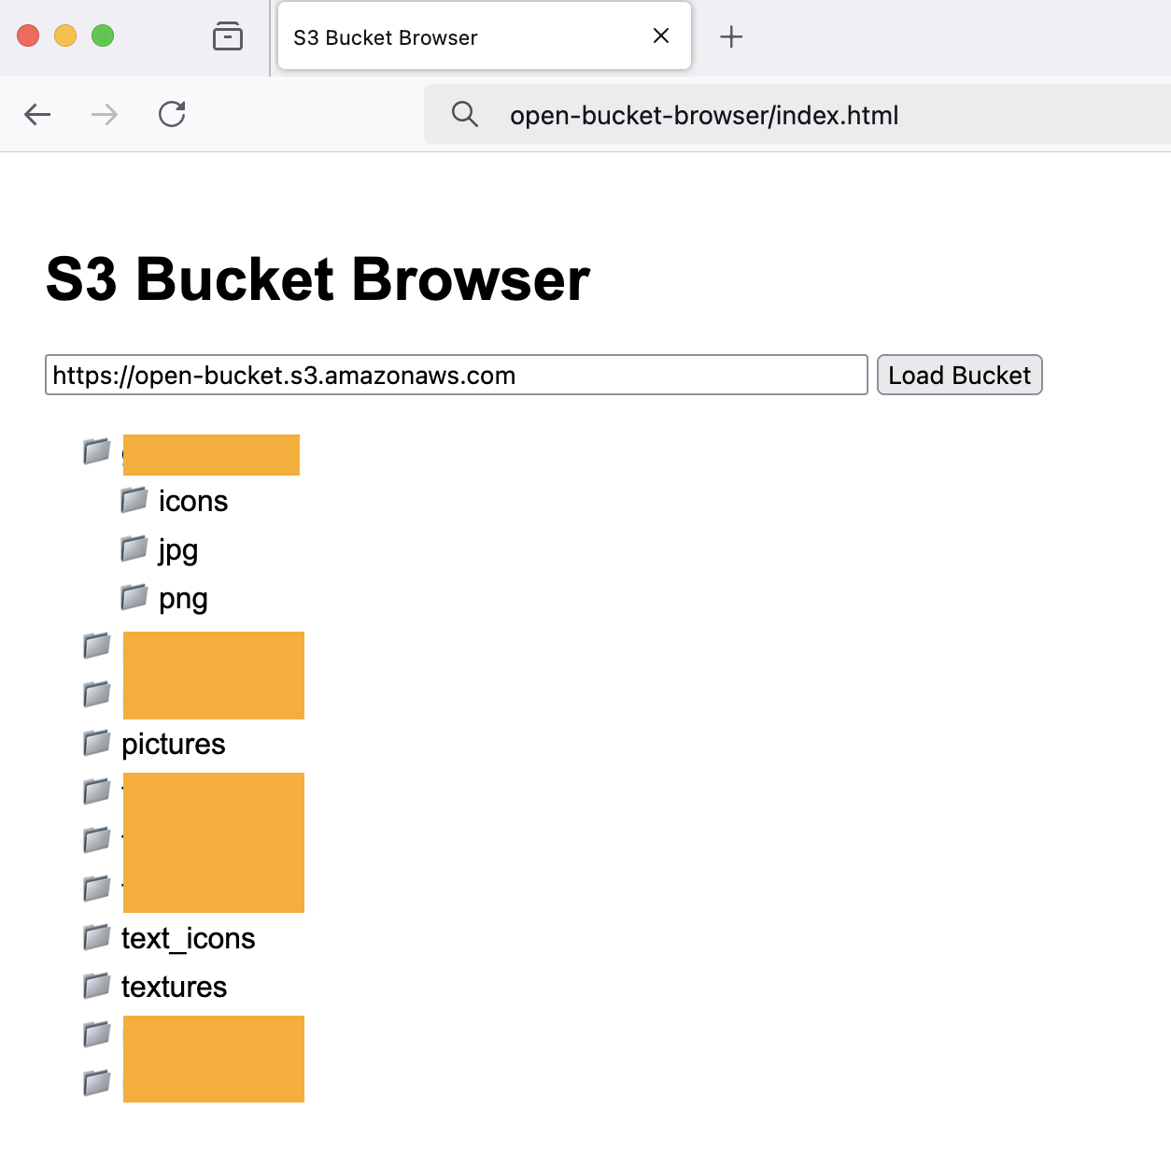
Task: Click the folder icon next to png
Action: pos(134,596)
